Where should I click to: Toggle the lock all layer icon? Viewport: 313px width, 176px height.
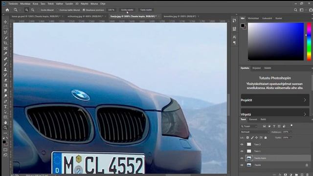[266, 138]
